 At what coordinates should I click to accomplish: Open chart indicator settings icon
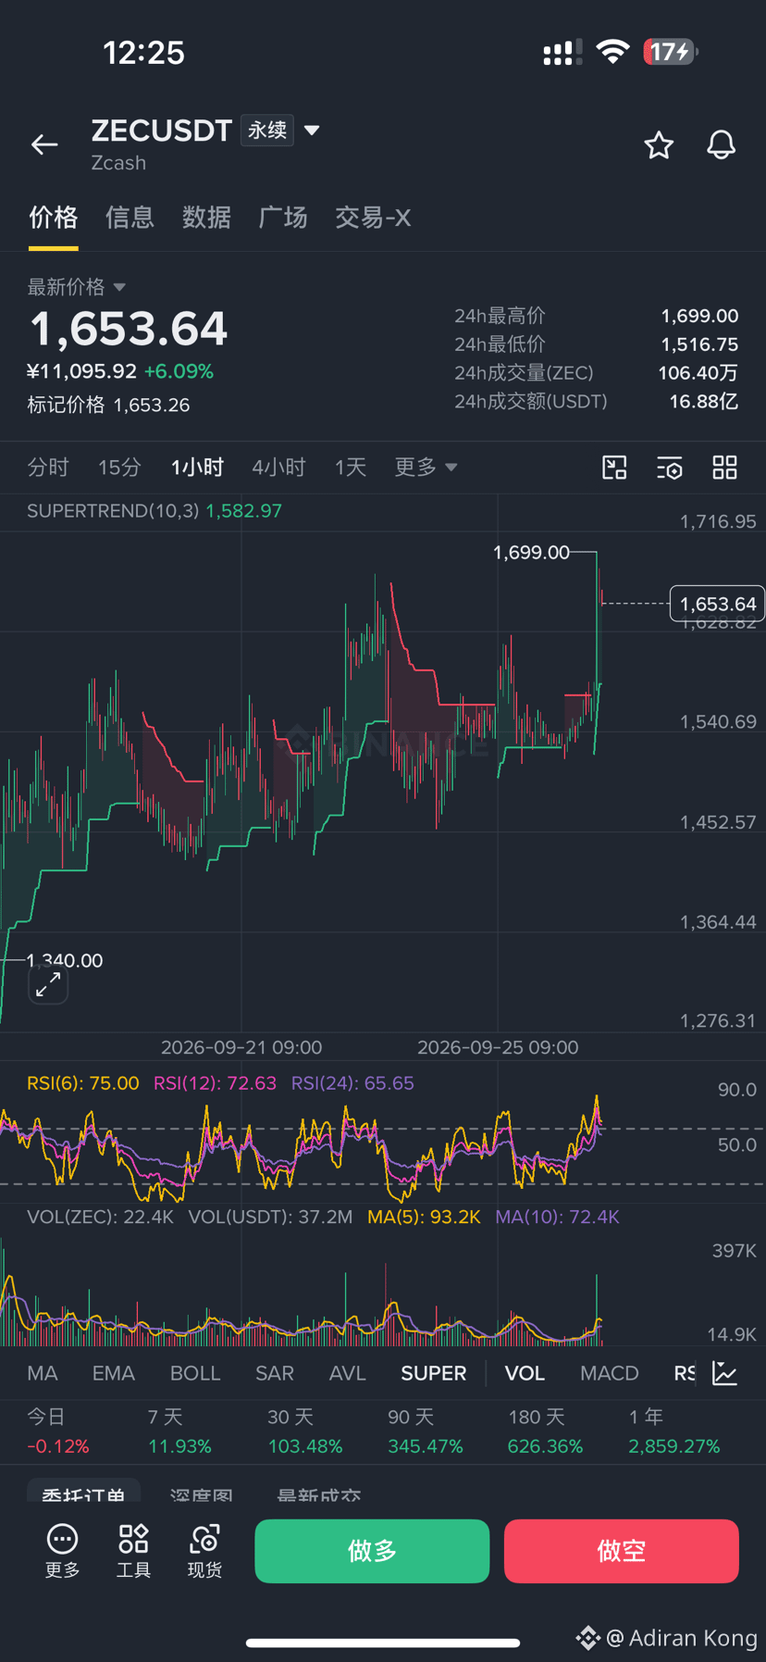coord(670,468)
